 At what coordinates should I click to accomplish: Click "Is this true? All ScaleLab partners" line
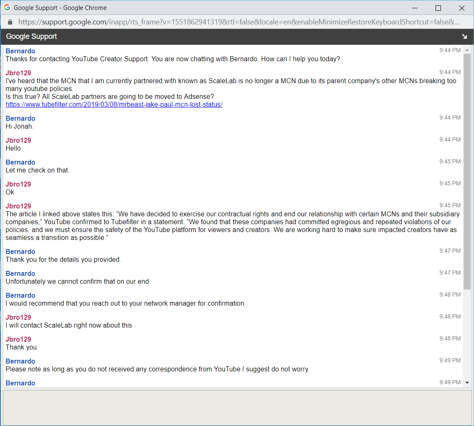coord(110,97)
